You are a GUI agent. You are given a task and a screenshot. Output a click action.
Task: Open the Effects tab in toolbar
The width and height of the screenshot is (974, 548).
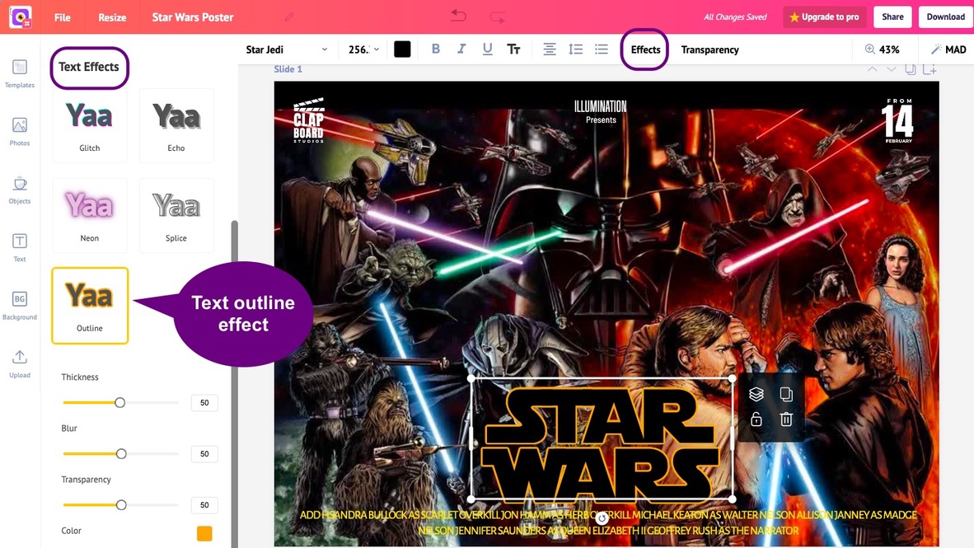(645, 49)
